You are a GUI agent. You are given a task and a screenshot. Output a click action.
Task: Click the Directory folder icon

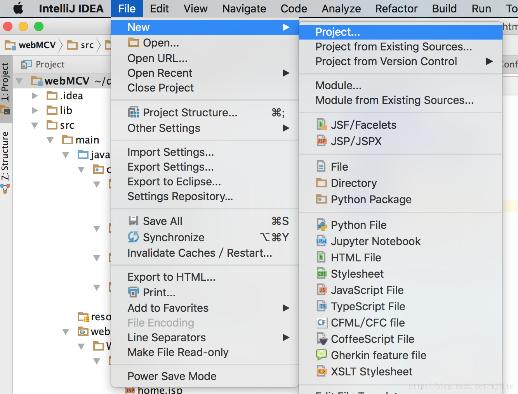click(321, 183)
